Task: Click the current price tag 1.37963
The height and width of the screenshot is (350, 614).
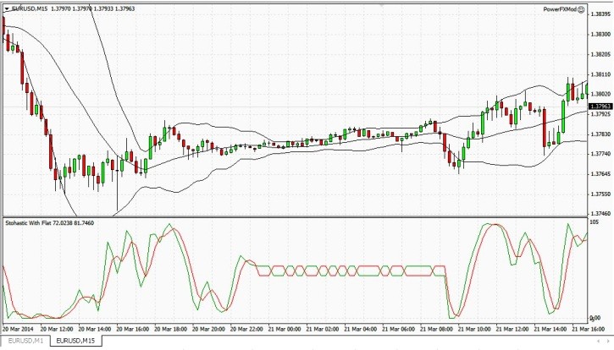Action: pos(600,105)
